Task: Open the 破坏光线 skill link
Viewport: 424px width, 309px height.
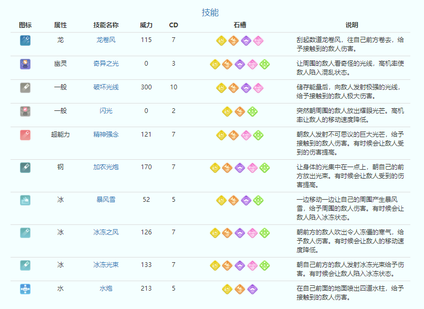Action: 106,87
